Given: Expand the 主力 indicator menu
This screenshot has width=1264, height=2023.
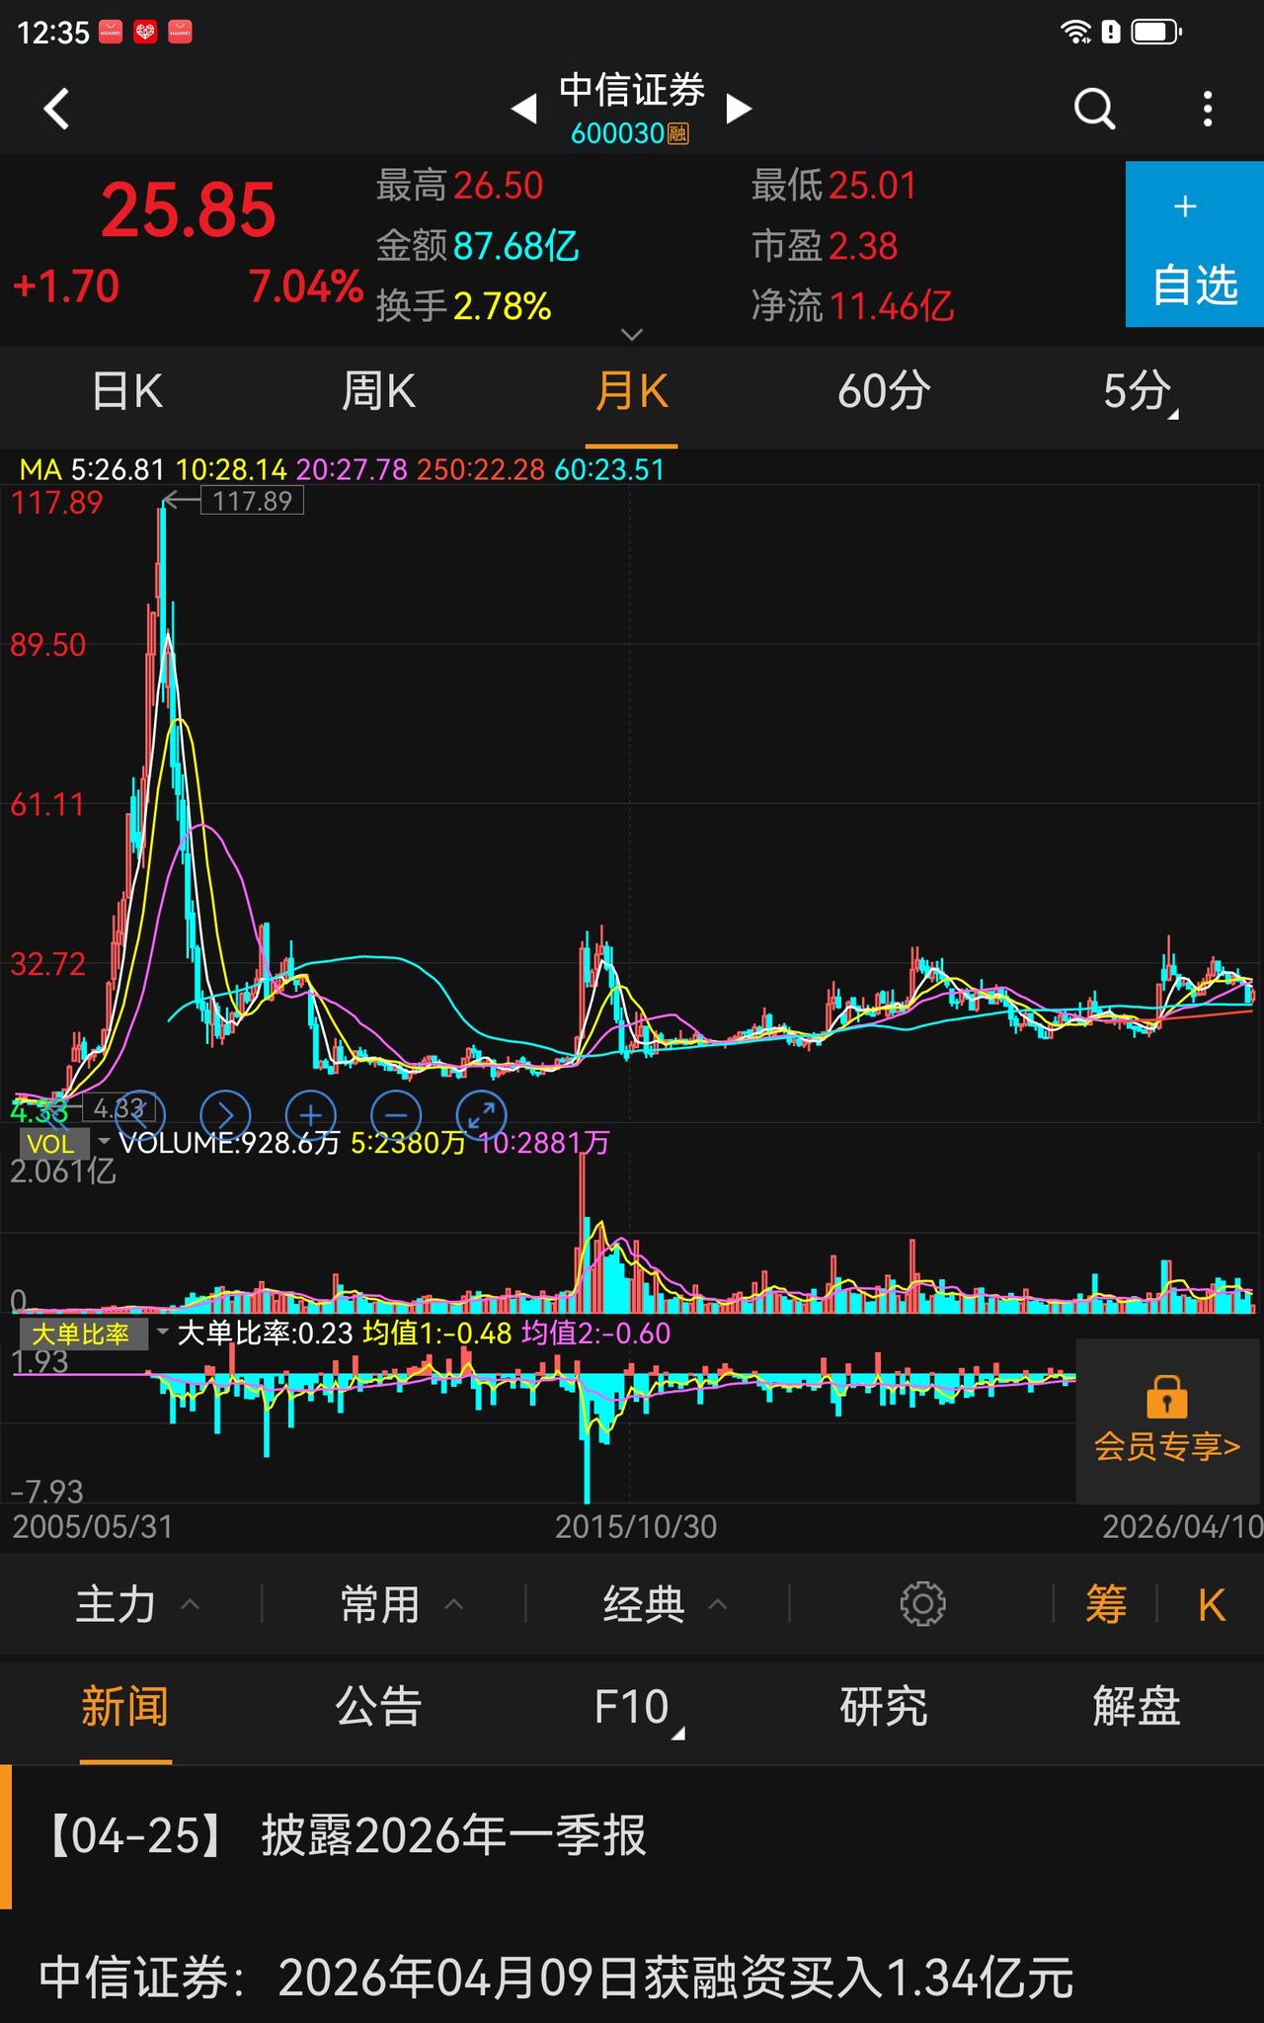Looking at the screenshot, I should (138, 1604).
